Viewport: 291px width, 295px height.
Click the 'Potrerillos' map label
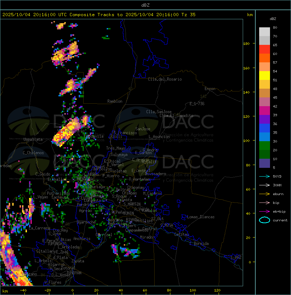(58, 193)
